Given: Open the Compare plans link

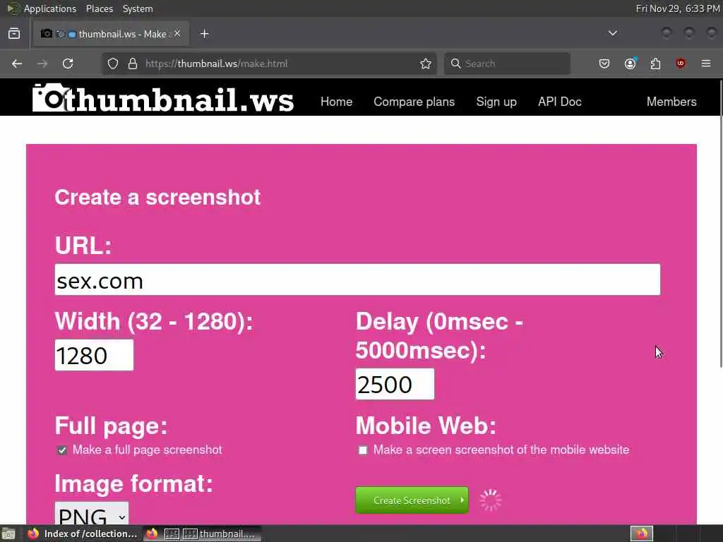Looking at the screenshot, I should pyautogui.click(x=414, y=102).
